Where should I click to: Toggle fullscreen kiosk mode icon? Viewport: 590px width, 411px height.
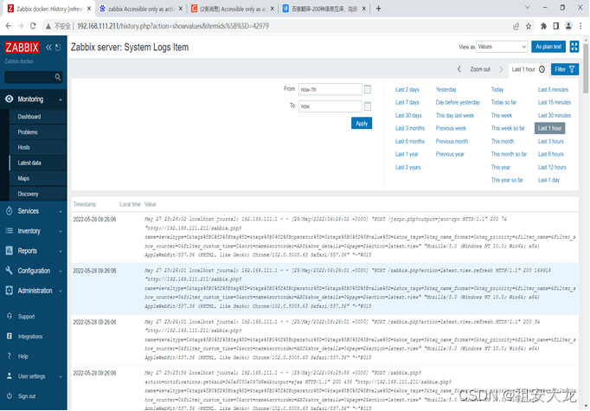click(574, 47)
